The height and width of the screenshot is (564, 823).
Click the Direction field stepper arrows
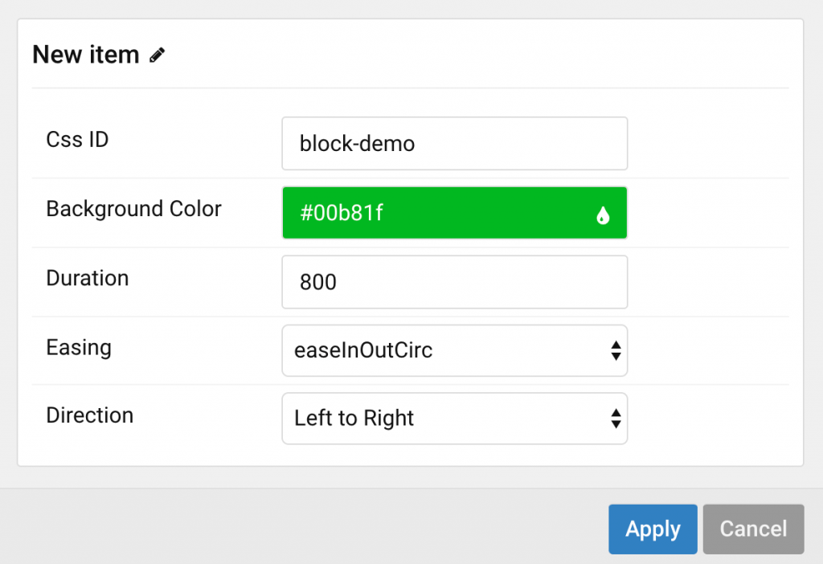pyautogui.click(x=615, y=418)
